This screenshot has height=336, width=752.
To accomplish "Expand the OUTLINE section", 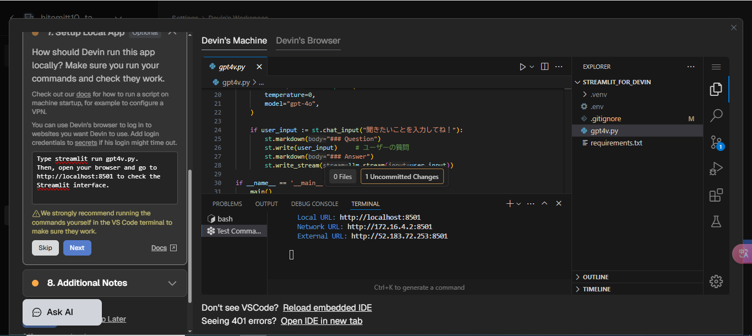I will (x=638, y=277).
